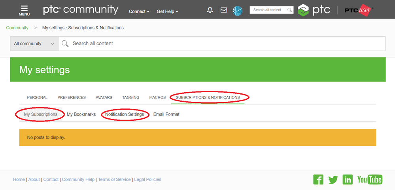Click the large Search all content field
The height and width of the screenshot is (190, 395).
click(x=222, y=44)
